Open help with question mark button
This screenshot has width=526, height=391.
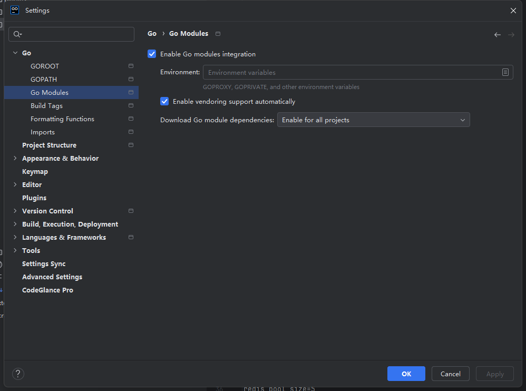[x=18, y=374]
